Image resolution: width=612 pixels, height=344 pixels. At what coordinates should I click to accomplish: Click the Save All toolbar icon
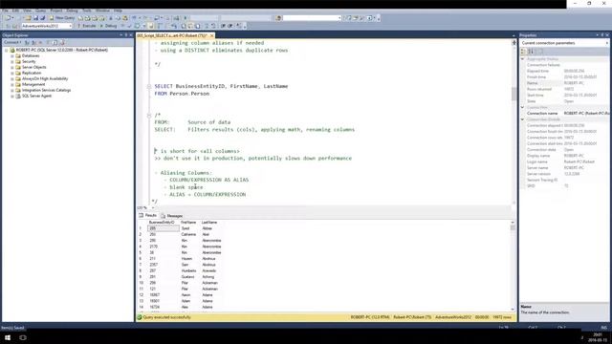[42, 18]
